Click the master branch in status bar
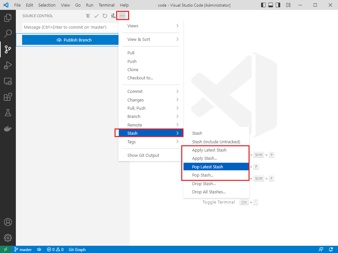This screenshot has width=338, height=253. tap(23, 250)
